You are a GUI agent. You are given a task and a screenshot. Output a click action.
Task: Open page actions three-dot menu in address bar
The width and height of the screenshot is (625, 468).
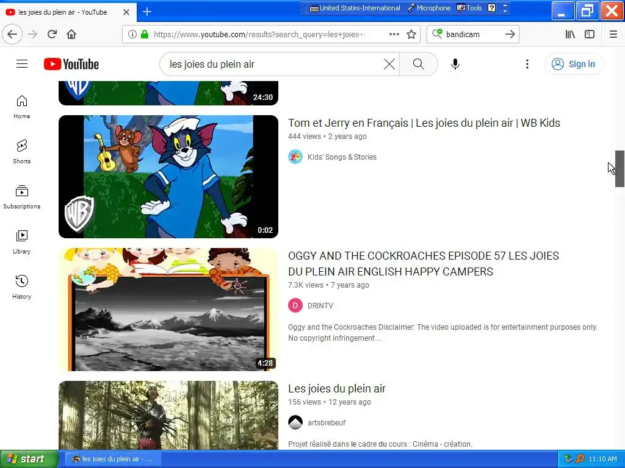point(394,34)
